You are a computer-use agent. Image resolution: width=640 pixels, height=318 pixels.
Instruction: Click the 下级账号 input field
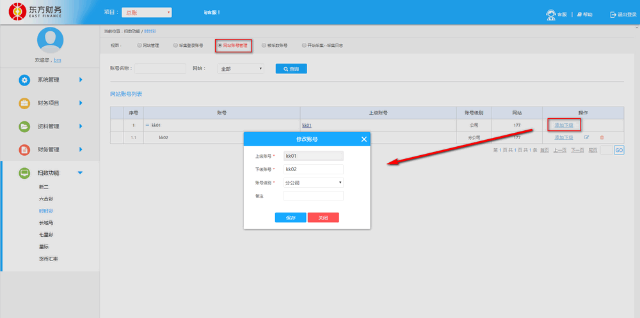click(314, 169)
